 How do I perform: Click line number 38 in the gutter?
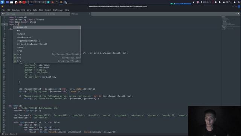4,106
